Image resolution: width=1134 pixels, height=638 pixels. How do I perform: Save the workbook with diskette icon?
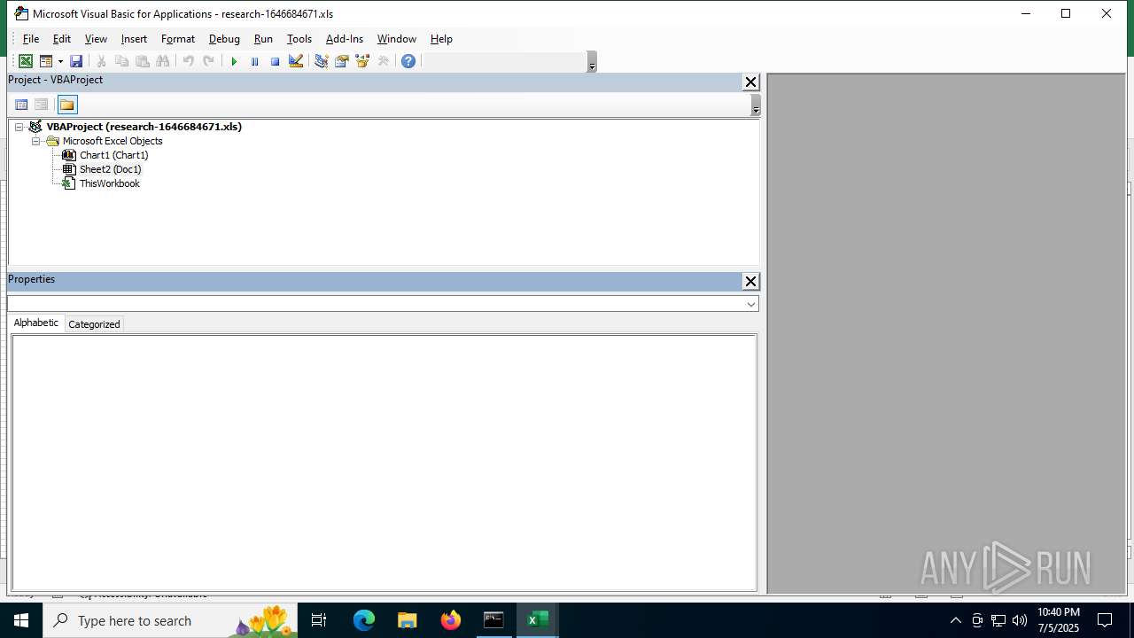[76, 61]
